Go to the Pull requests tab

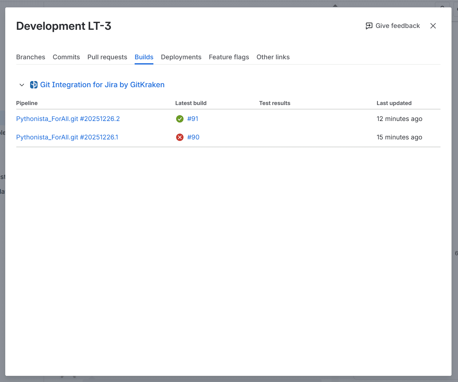[x=107, y=57]
